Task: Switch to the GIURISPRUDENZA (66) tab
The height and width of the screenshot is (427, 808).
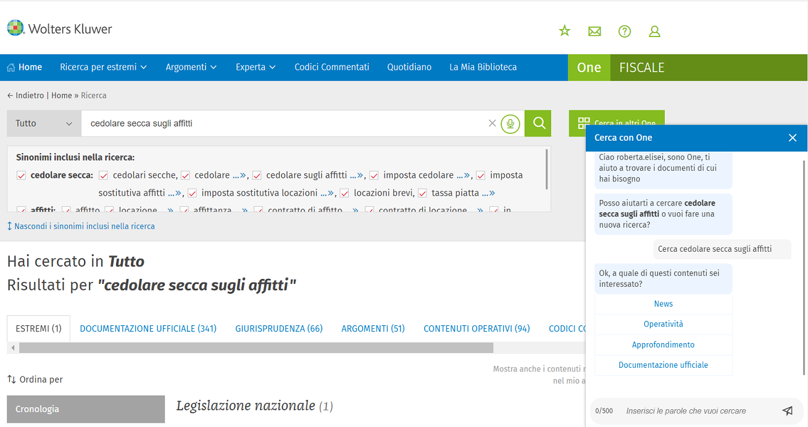Action: point(278,329)
